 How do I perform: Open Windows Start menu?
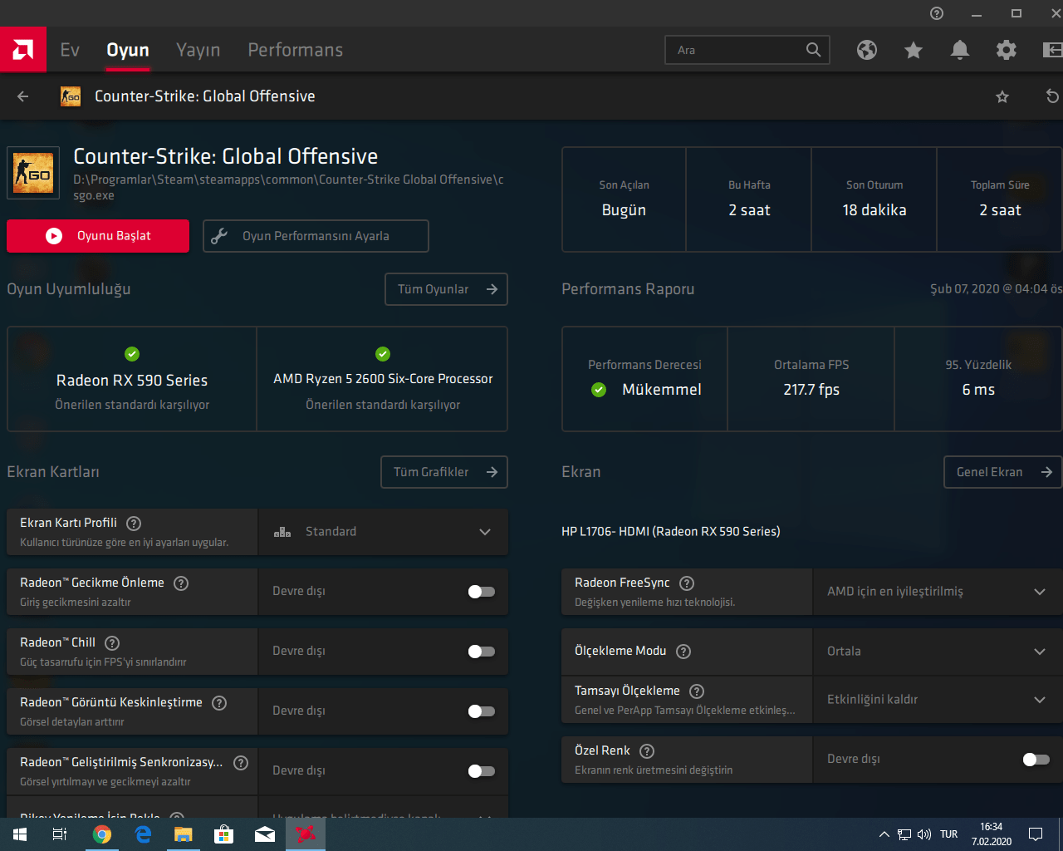click(20, 834)
